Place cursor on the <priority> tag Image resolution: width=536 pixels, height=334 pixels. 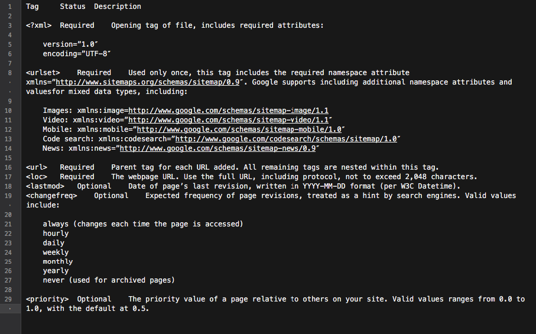[x=47, y=300]
